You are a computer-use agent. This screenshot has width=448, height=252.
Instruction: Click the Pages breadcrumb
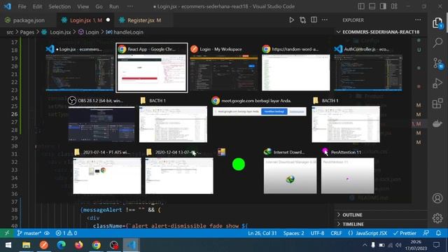click(x=27, y=32)
